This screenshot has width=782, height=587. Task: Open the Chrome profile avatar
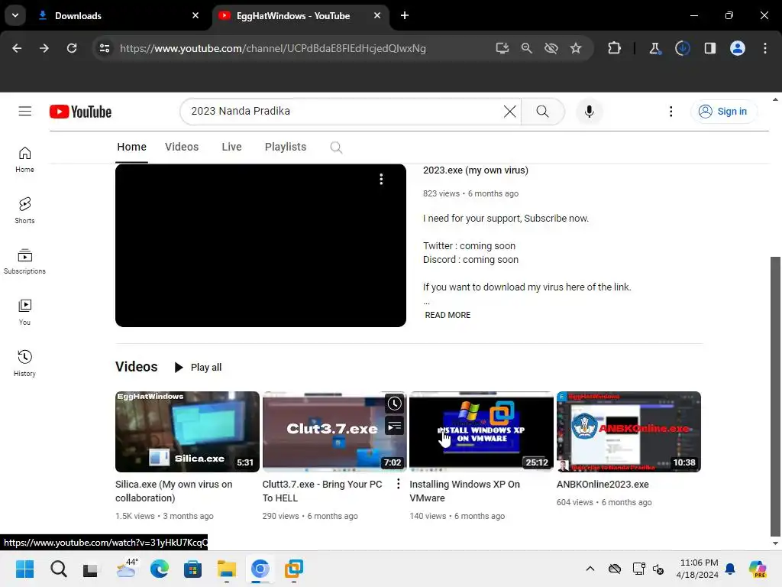point(738,48)
